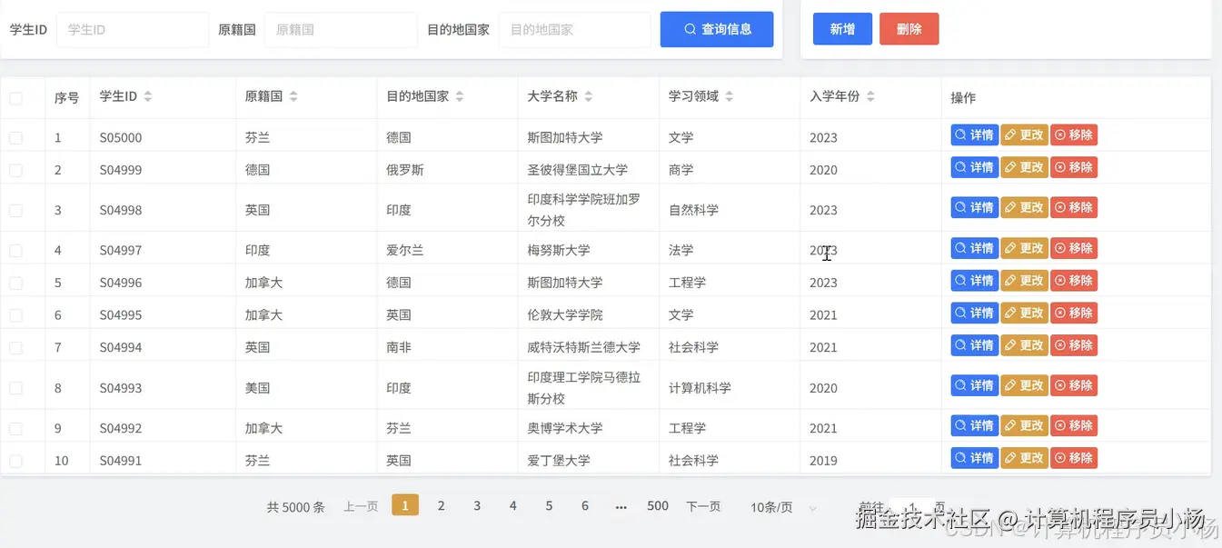The image size is (1222, 548).
Task: Click the 移除 remove button for student S04998
Action: pos(1074,206)
